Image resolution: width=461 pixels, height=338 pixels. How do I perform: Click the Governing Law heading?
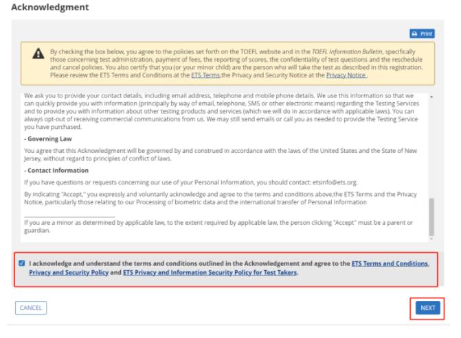click(48, 138)
